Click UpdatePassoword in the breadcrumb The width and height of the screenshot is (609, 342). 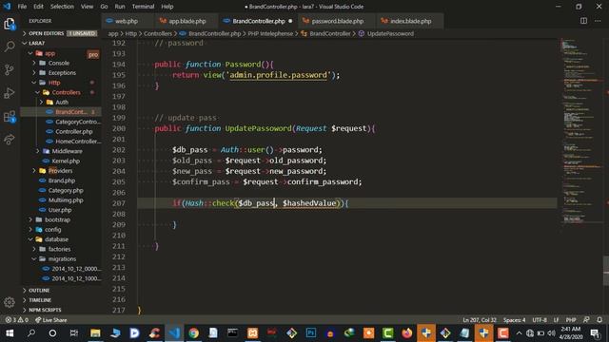click(x=390, y=34)
